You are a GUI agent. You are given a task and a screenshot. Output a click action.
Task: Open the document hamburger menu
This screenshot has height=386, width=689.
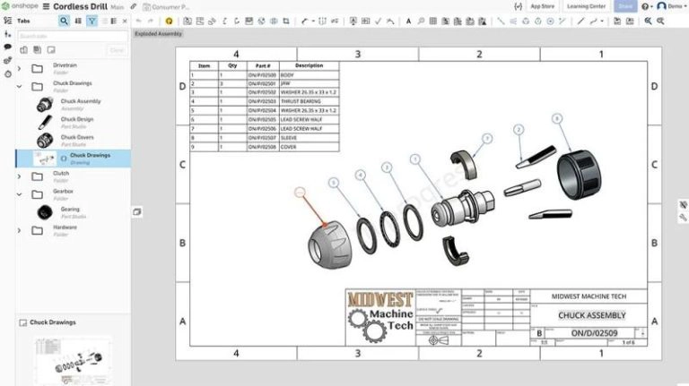click(x=46, y=6)
